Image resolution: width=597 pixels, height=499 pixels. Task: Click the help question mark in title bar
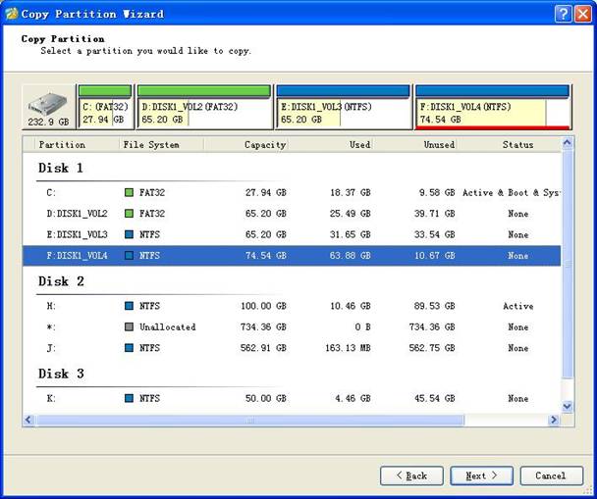click(x=562, y=14)
